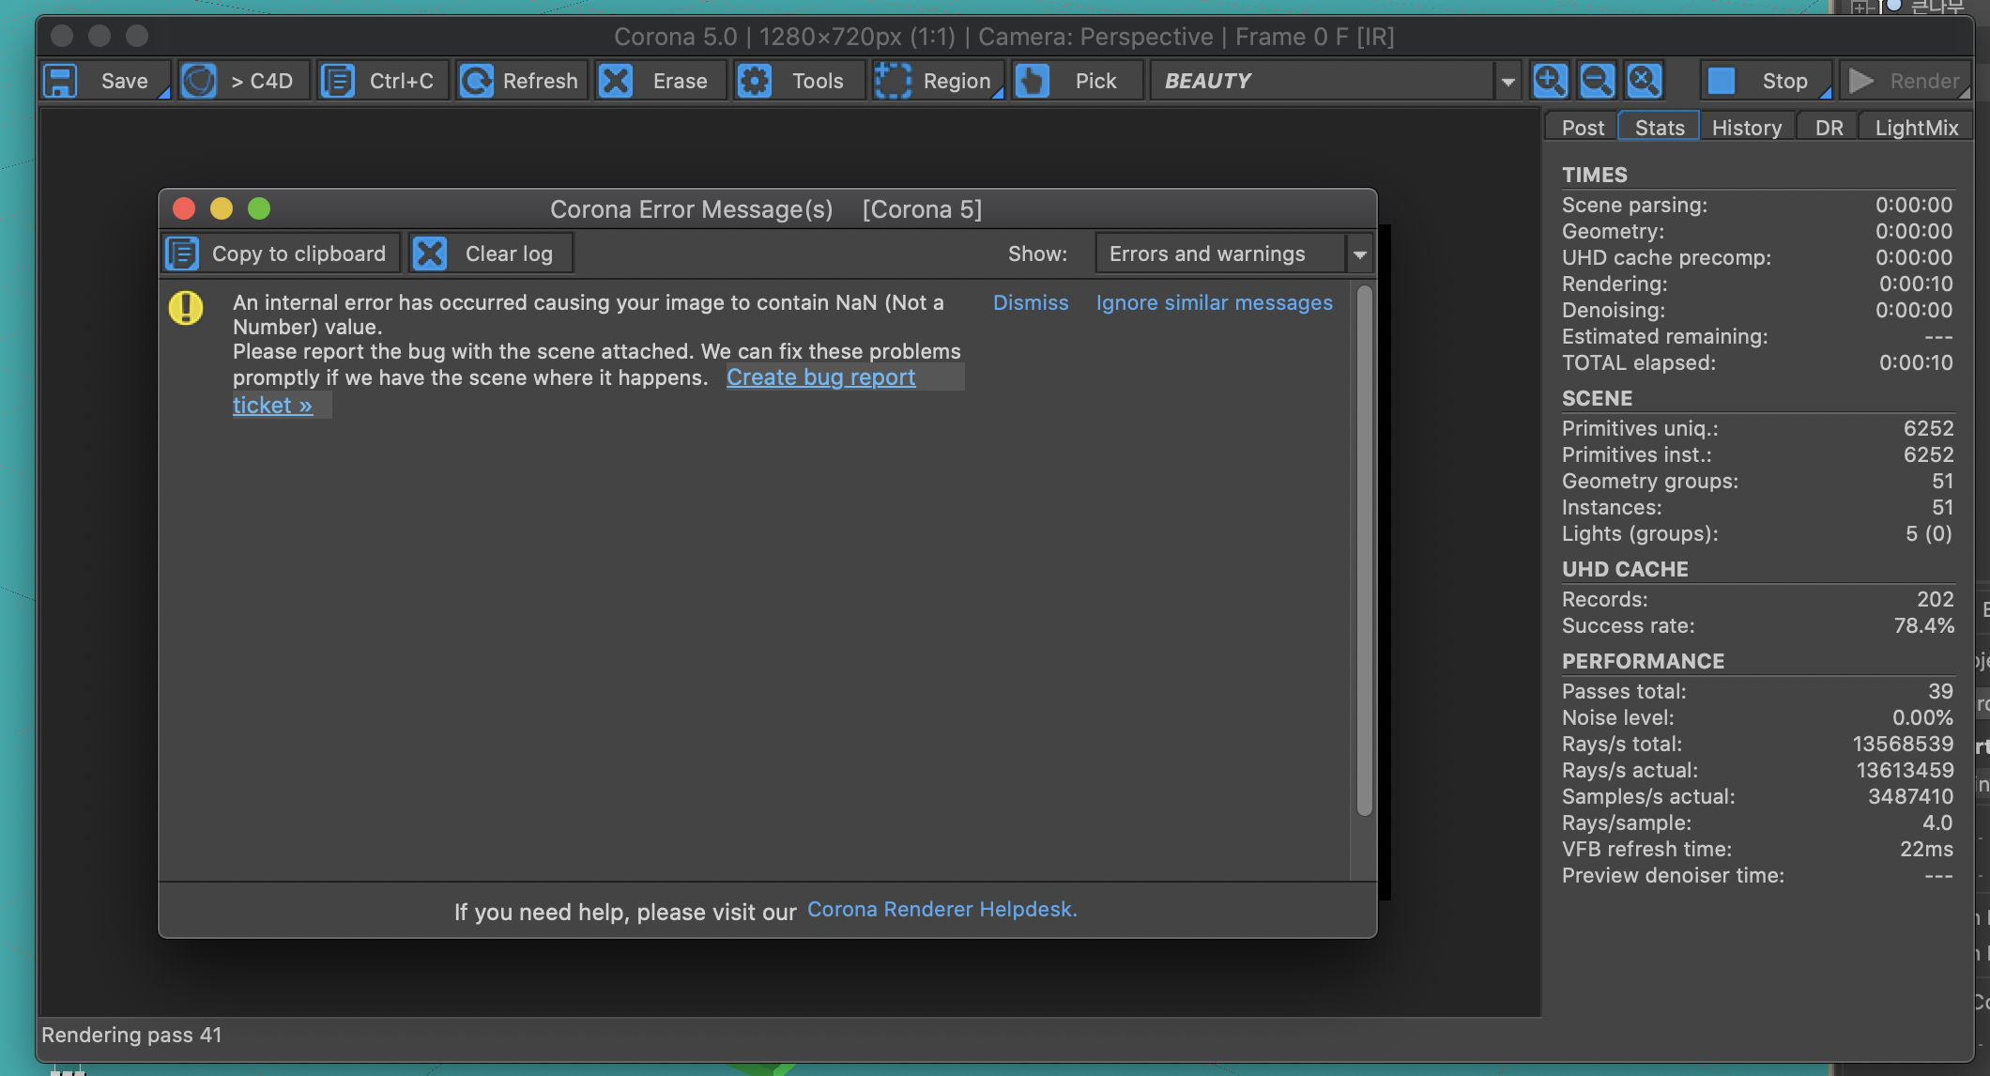This screenshot has width=1990, height=1076.
Task: Click the Estimated remaining row
Action: pyautogui.click(x=1757, y=336)
